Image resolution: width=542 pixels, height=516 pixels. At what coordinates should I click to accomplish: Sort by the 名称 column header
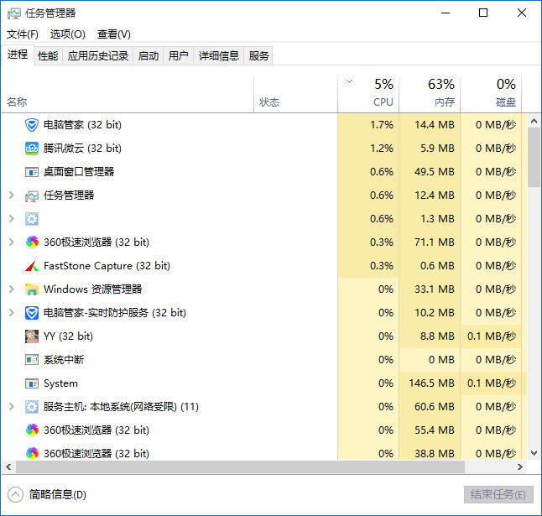(x=128, y=95)
